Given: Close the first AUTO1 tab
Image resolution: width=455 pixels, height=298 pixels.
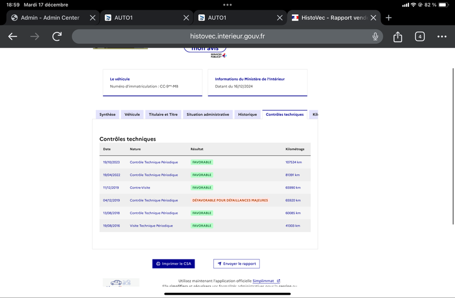Looking at the screenshot, I should click(187, 18).
